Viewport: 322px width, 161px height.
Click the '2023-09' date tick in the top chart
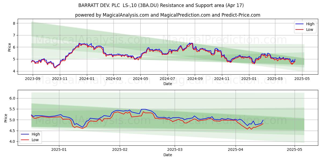pyautogui.click(x=33, y=79)
